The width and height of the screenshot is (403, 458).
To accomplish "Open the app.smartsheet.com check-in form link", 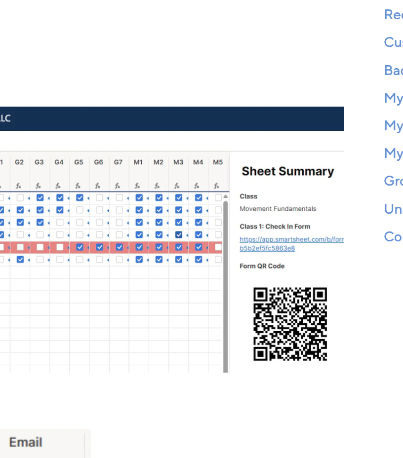I will tap(292, 244).
